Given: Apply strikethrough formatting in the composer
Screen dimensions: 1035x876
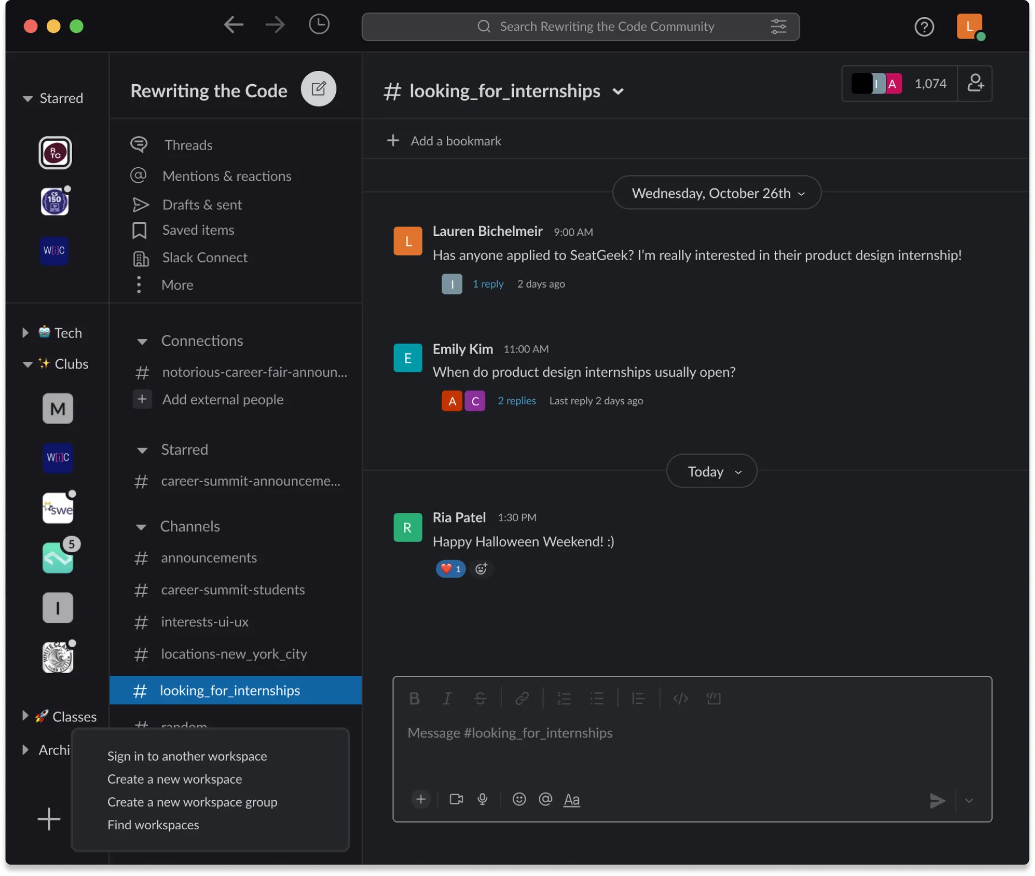Looking at the screenshot, I should coord(480,698).
